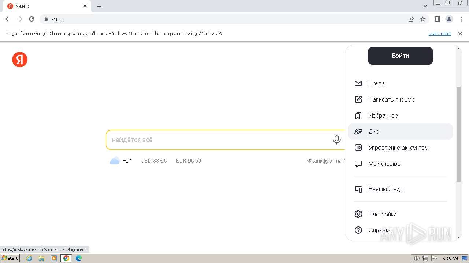Click the share page icon in the address bar
Image resolution: width=469 pixels, height=263 pixels.
click(x=411, y=19)
